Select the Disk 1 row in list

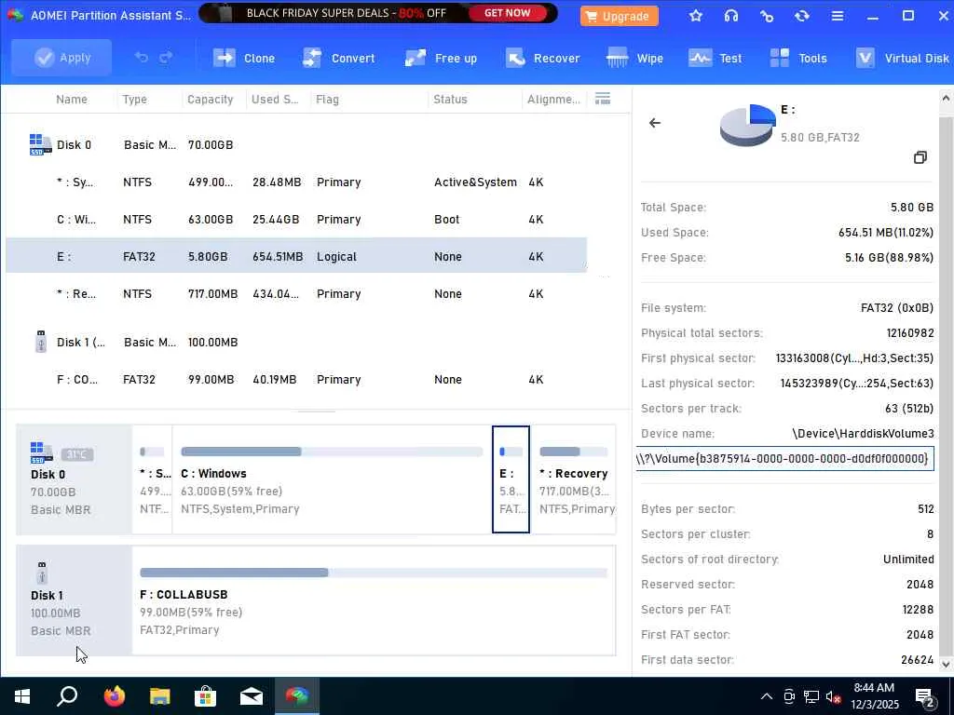point(296,343)
